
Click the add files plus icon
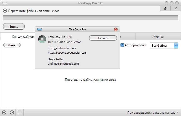4,112
